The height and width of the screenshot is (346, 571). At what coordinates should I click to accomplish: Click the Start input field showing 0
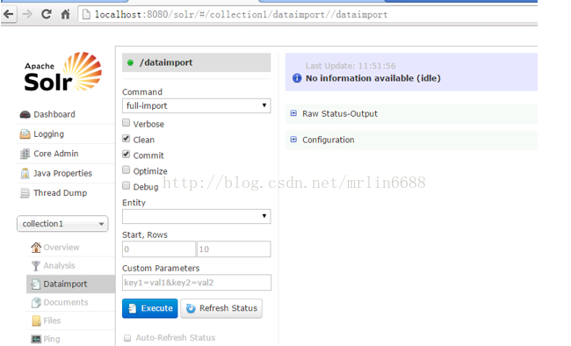coord(159,249)
